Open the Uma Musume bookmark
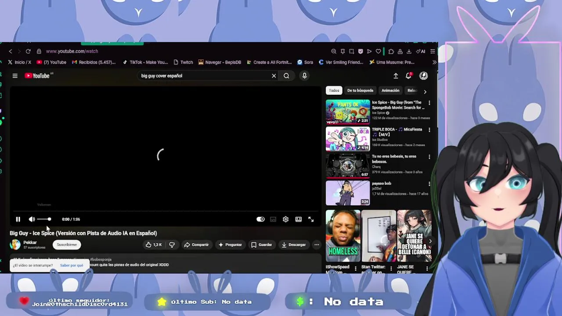562x316 pixels. point(392,62)
